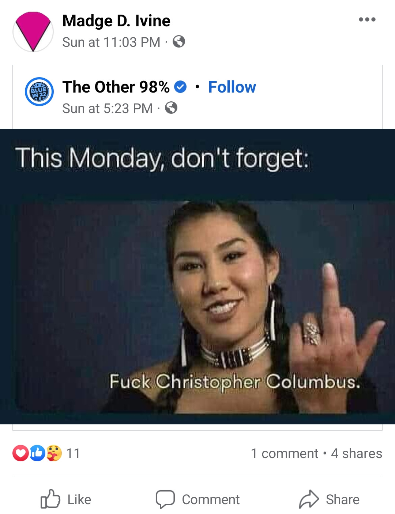Open the three-dot post options menu
This screenshot has height=514, width=395.
367,19
